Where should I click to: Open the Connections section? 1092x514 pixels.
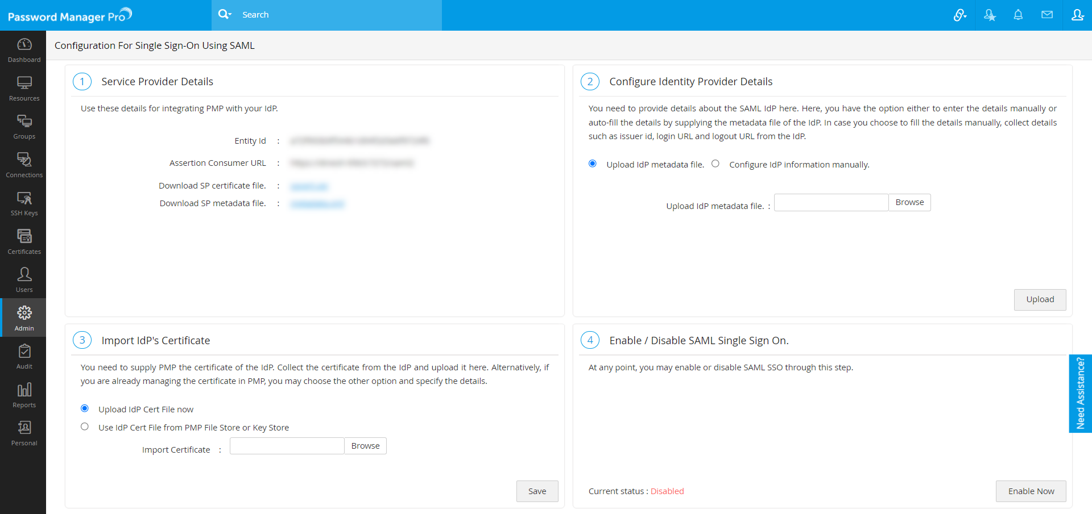[24, 165]
